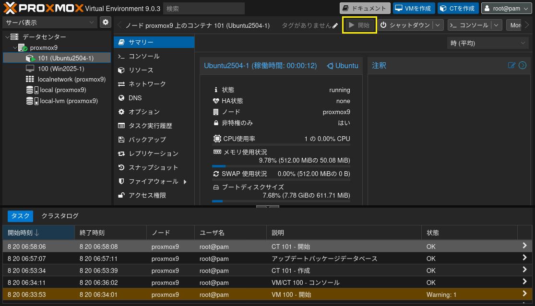Screen dimensions: 535x306
Task: Click the タグがありません tag label
Action: tap(307, 25)
